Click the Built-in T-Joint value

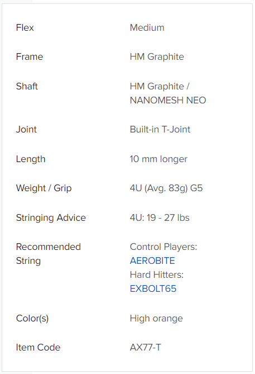click(160, 130)
